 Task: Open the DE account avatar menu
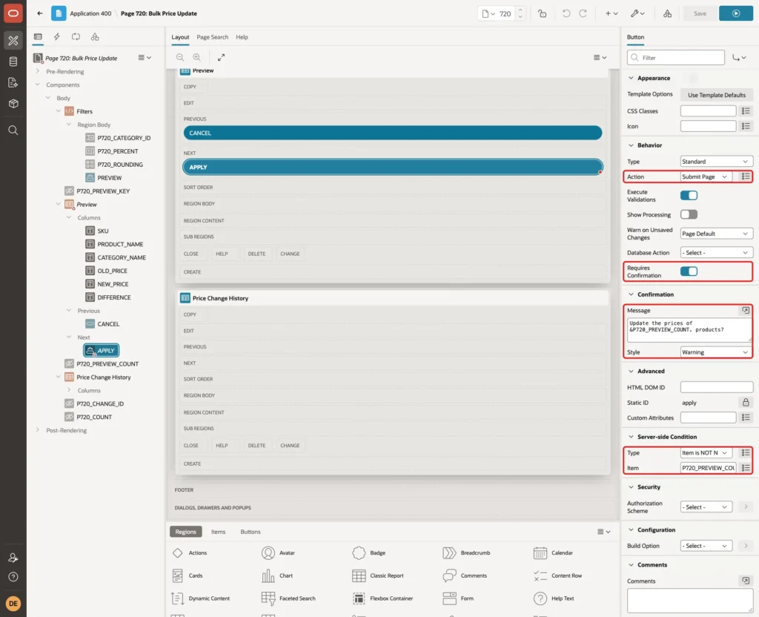click(x=13, y=604)
